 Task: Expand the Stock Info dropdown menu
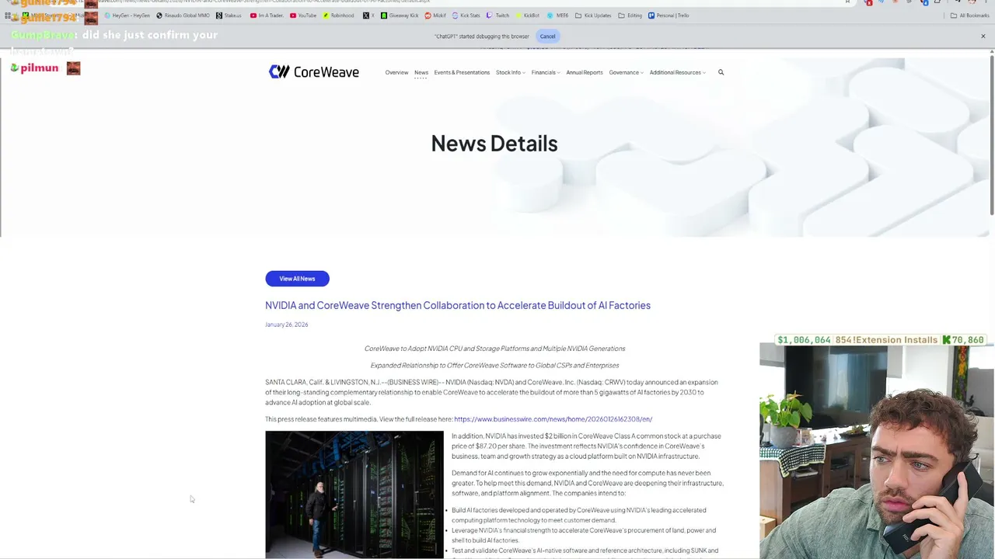click(x=510, y=72)
